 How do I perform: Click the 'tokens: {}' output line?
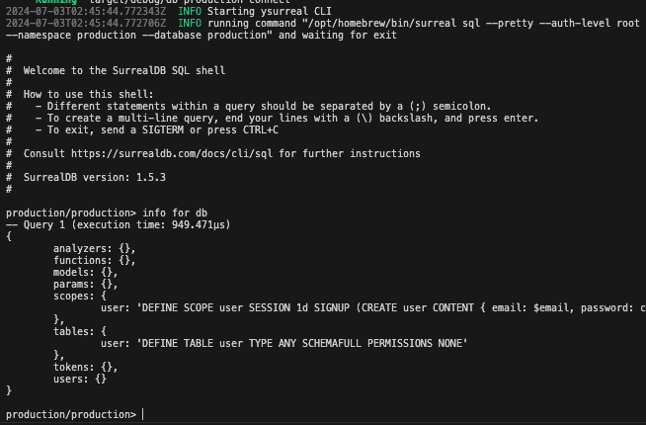tap(85, 367)
